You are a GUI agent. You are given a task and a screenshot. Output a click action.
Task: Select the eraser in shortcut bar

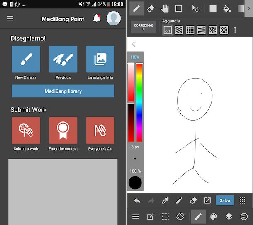193,200
